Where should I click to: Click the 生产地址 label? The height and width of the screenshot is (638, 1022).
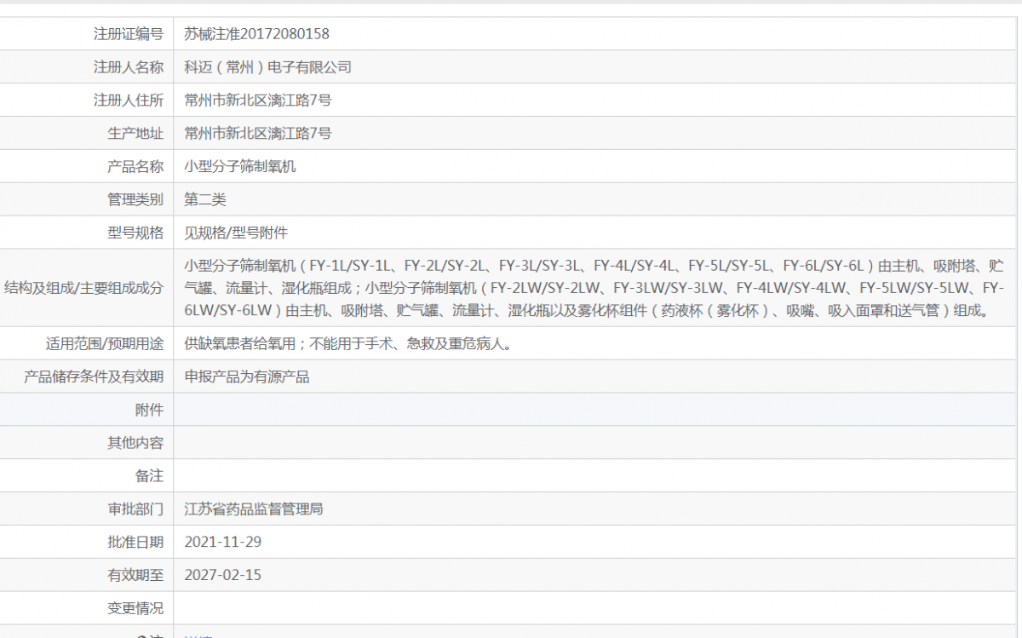135,134
